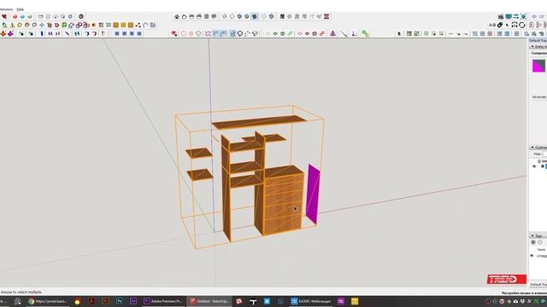The image size is (547, 307).
Task: Open Untitled - SketchUp taskbar button
Action: pyautogui.click(x=209, y=301)
